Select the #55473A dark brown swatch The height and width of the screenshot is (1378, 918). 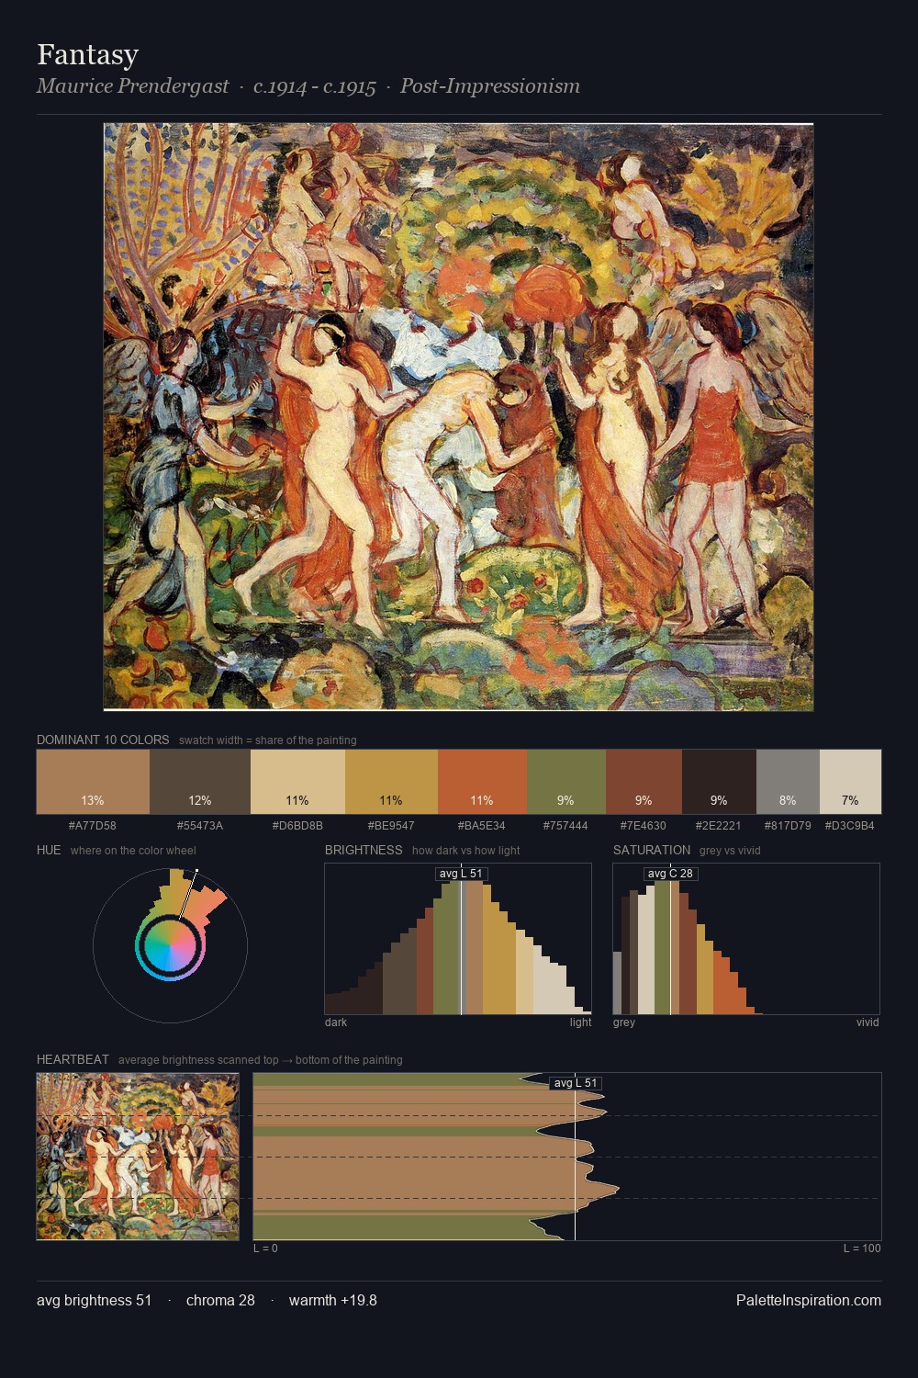[200, 782]
